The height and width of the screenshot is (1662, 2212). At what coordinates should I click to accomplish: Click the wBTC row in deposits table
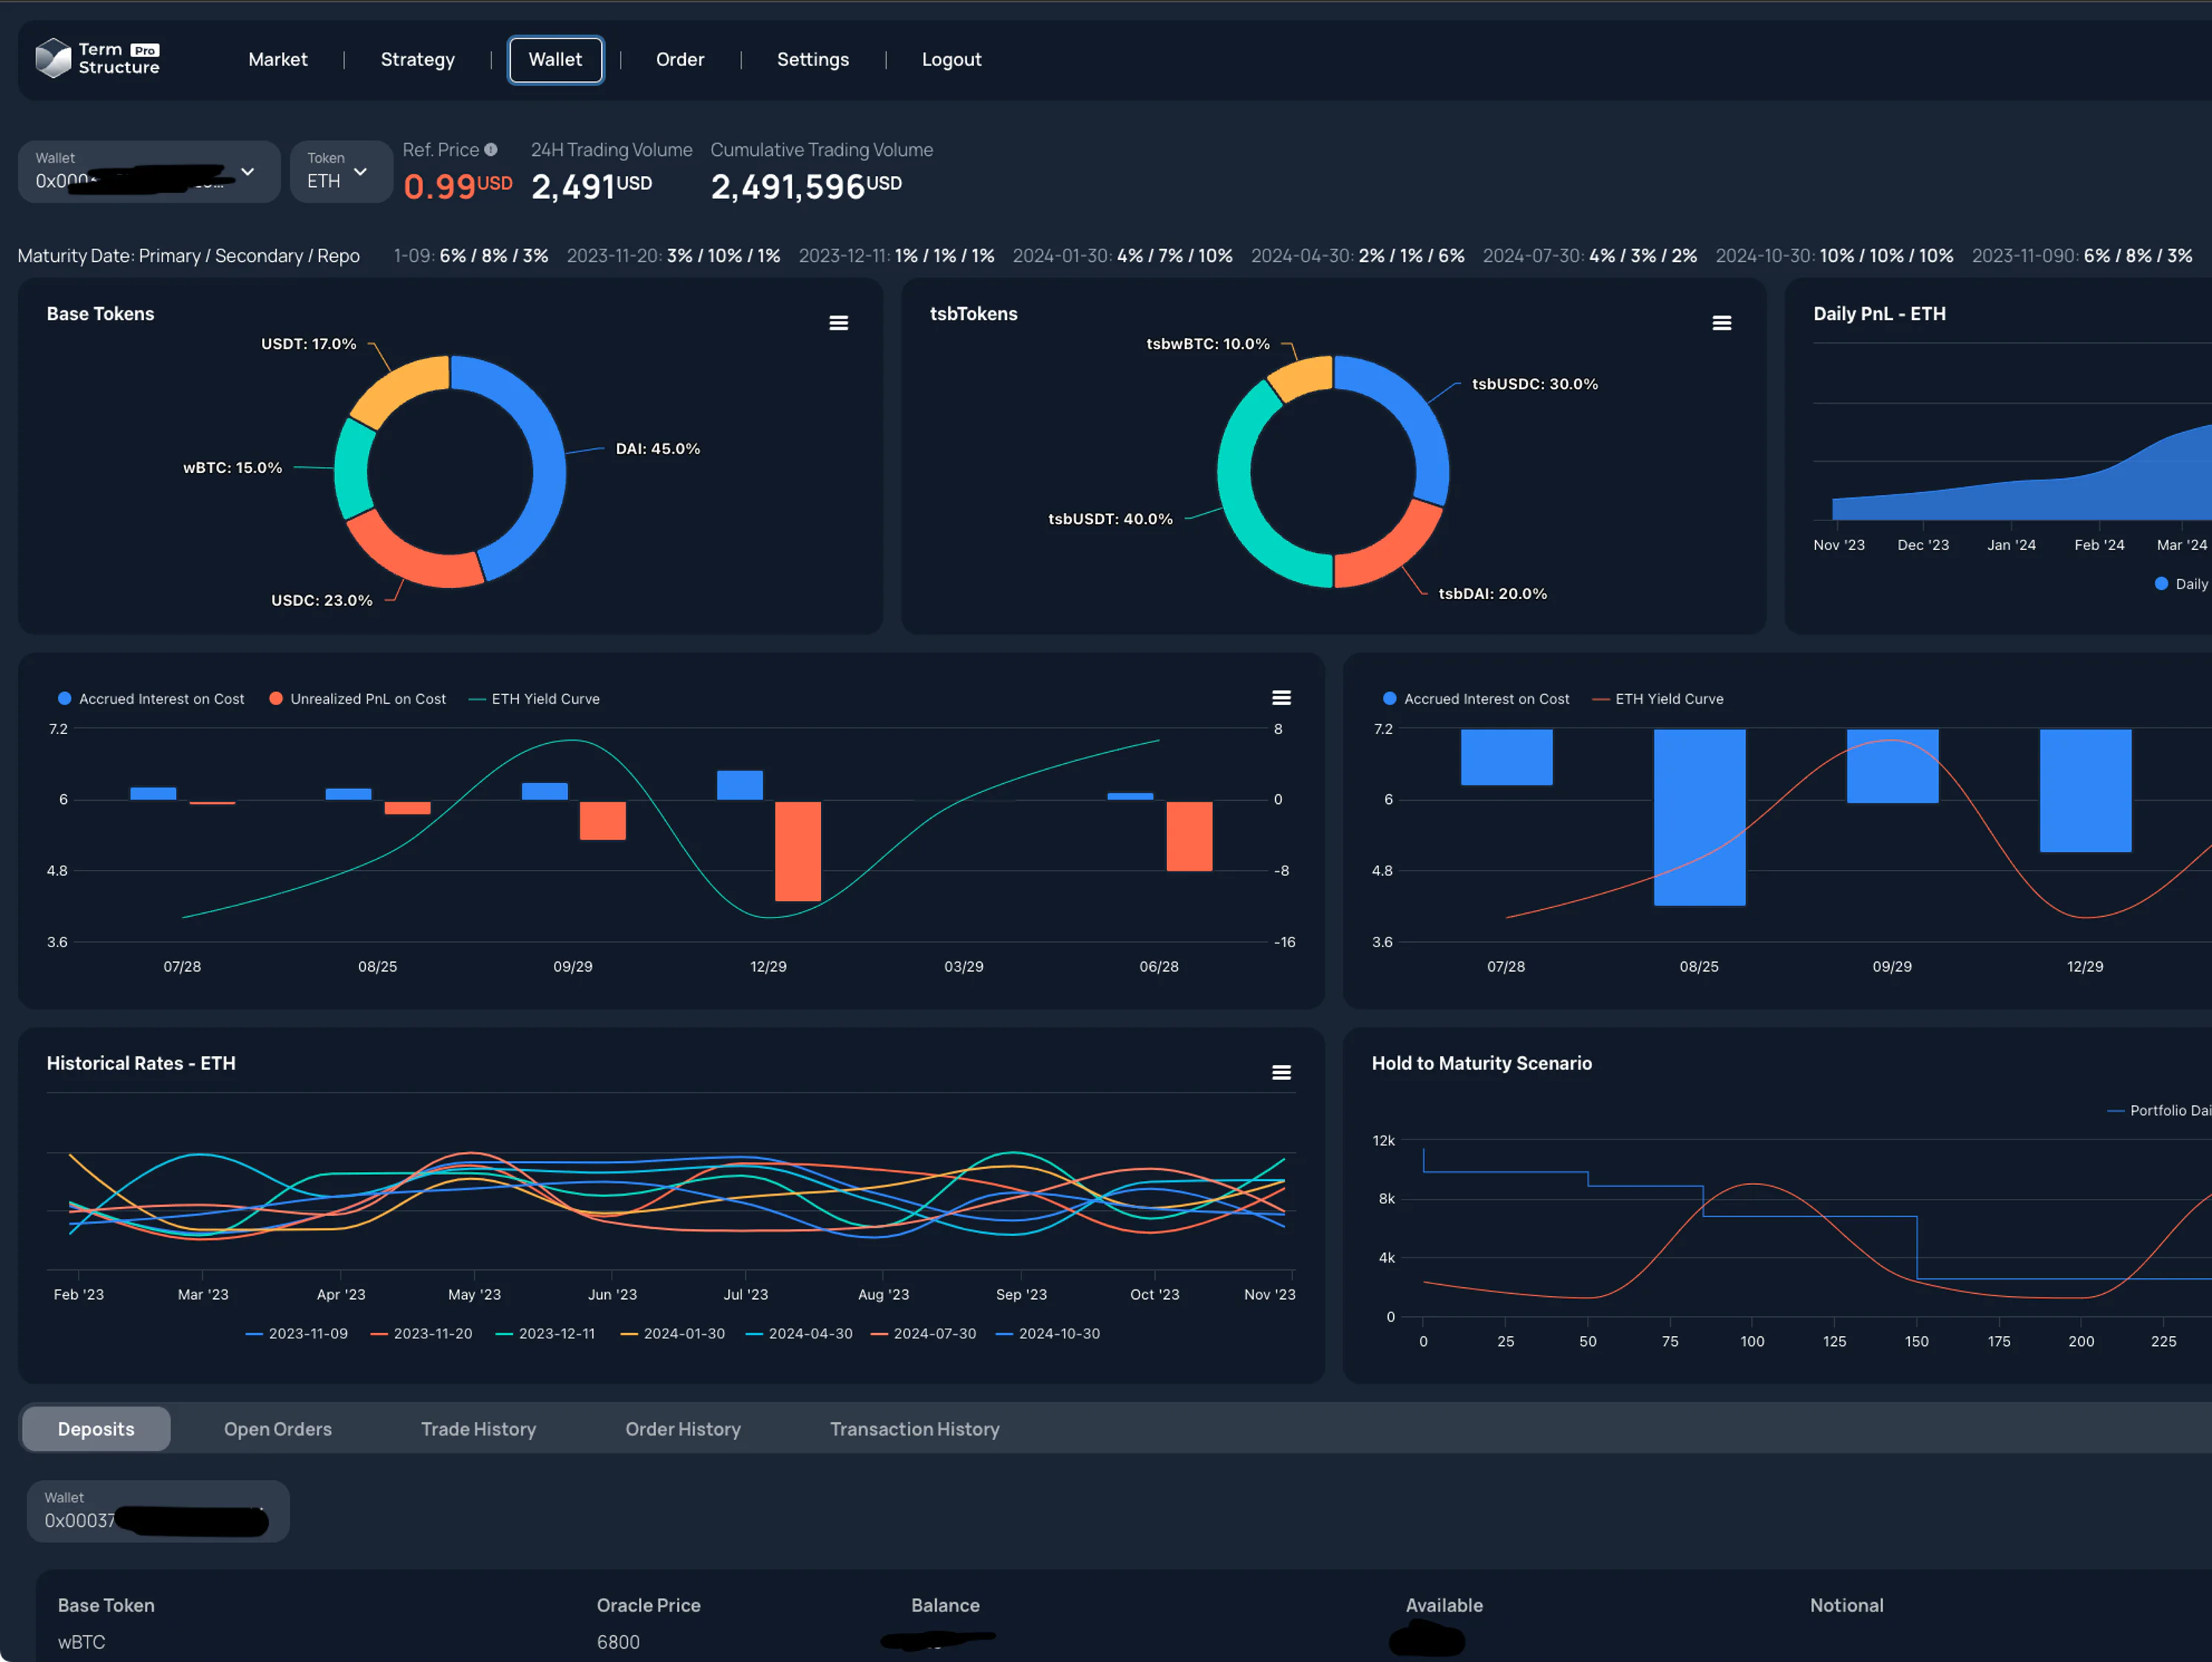point(1124,1642)
